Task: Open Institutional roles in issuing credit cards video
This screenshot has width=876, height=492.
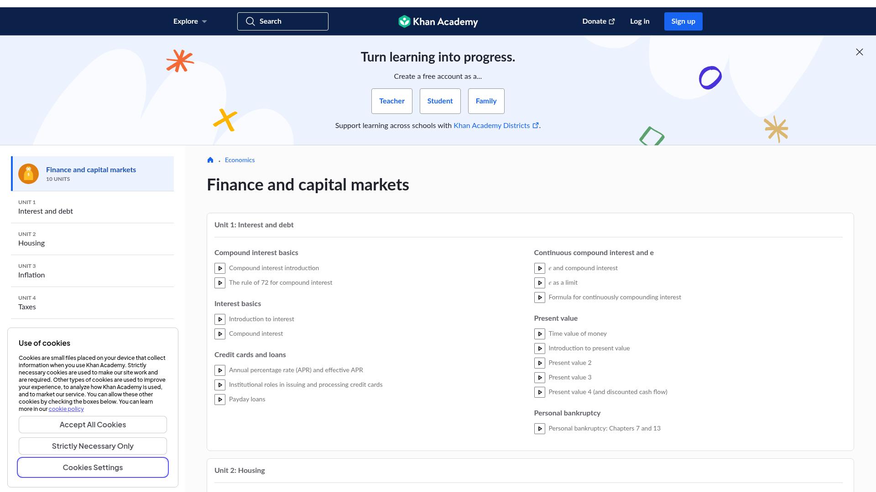Action: pos(306,385)
